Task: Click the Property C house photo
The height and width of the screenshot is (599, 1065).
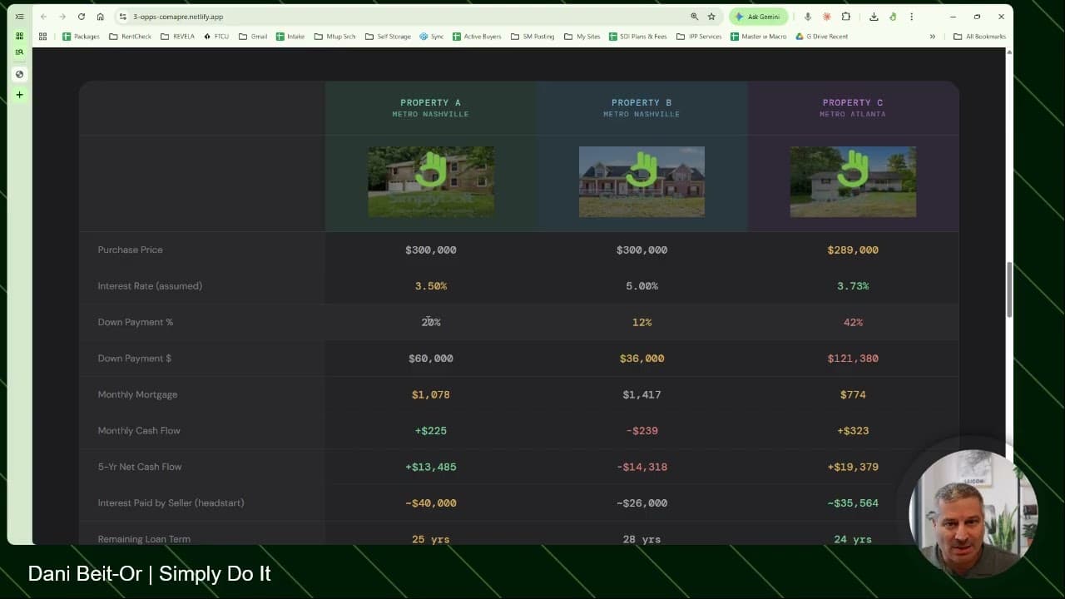Action: (x=853, y=182)
